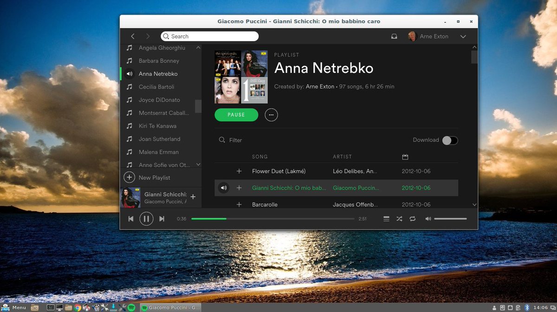
Task: Sort by the ARTIST column header
Action: point(343,157)
